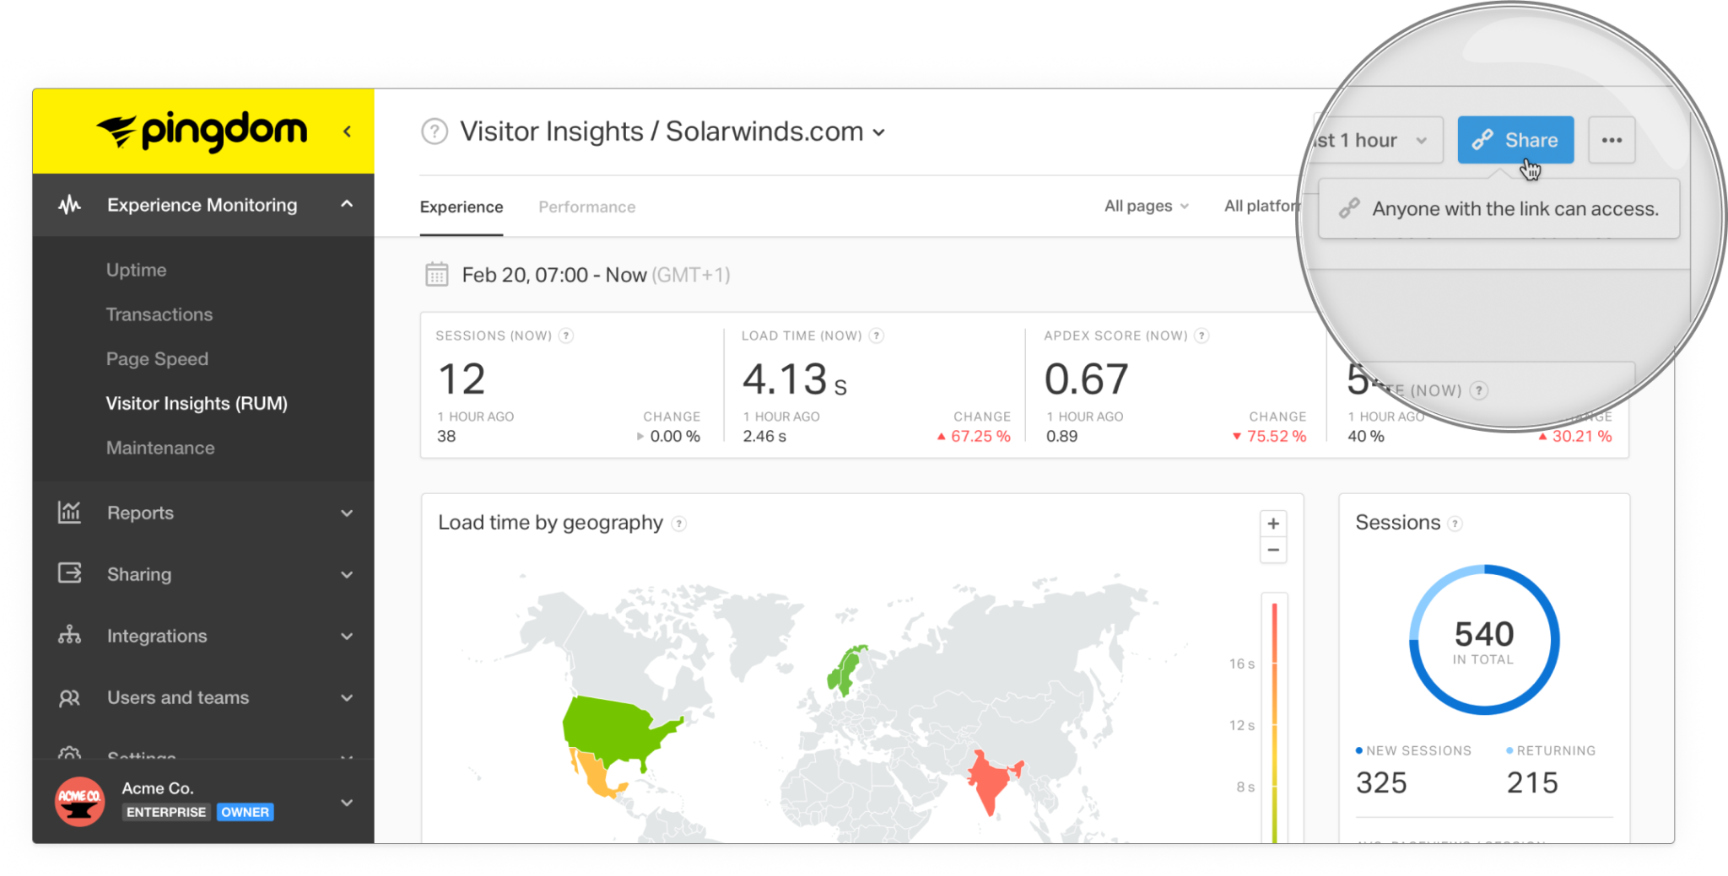Expand the Solarwinds.com site selector chevron
Screen dimensions: 1728x876
[879, 132]
